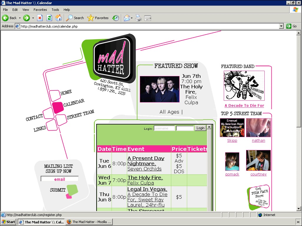Click the Get Your Face Here badge
The width and height of the screenshot is (302, 226).
(258, 197)
